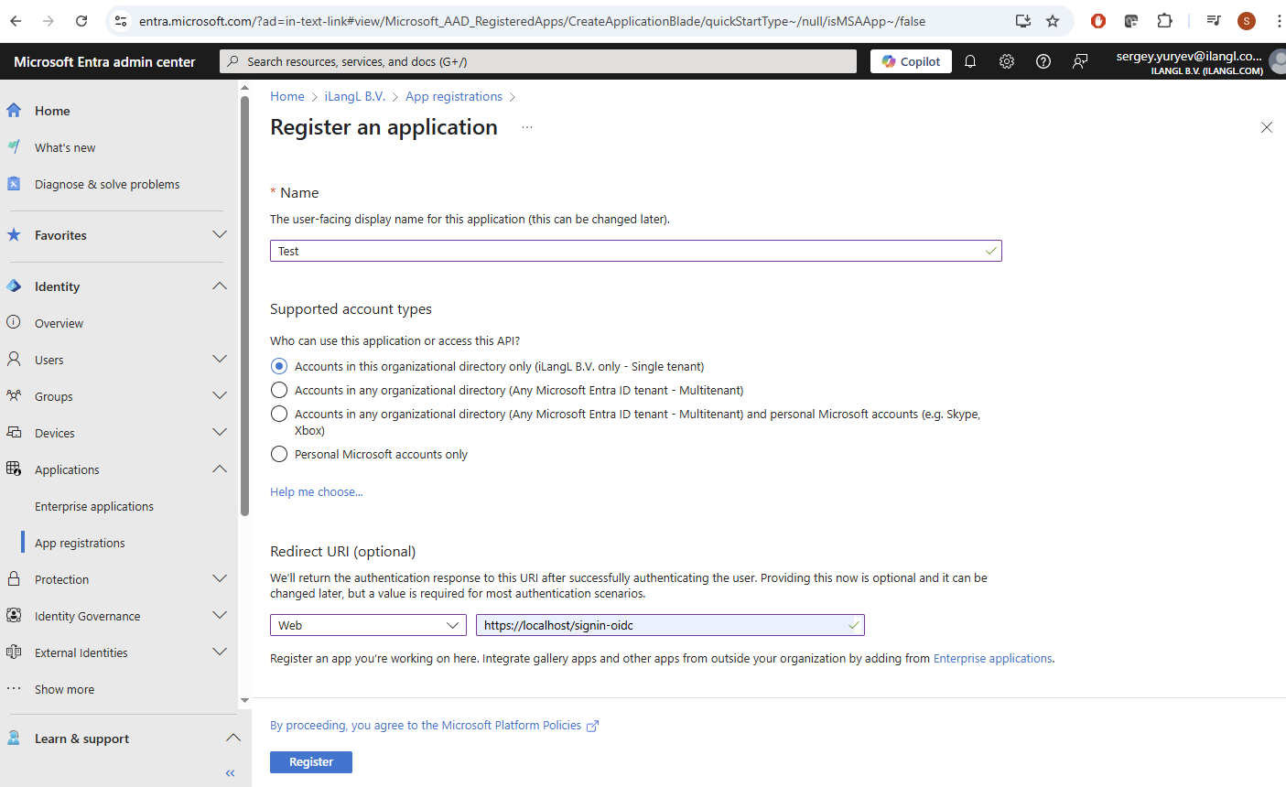This screenshot has height=787, width=1286.
Task: Go to Home breadcrumb link
Action: pyautogui.click(x=287, y=96)
